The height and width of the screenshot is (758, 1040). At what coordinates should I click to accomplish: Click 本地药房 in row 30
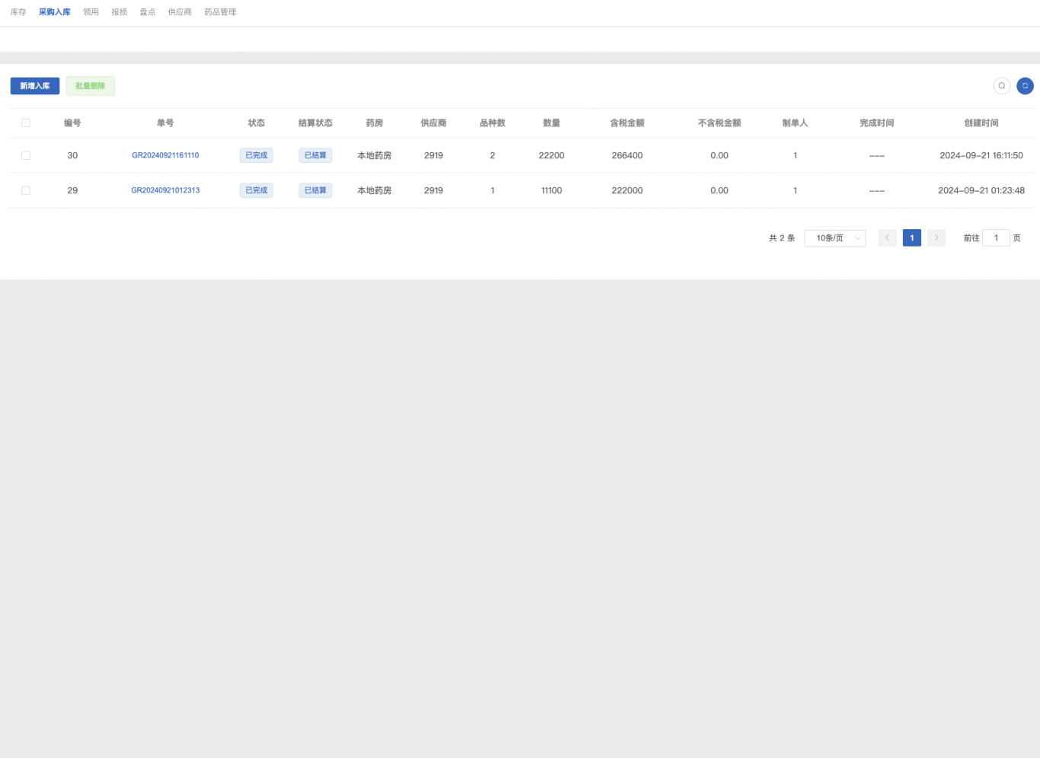click(x=375, y=155)
